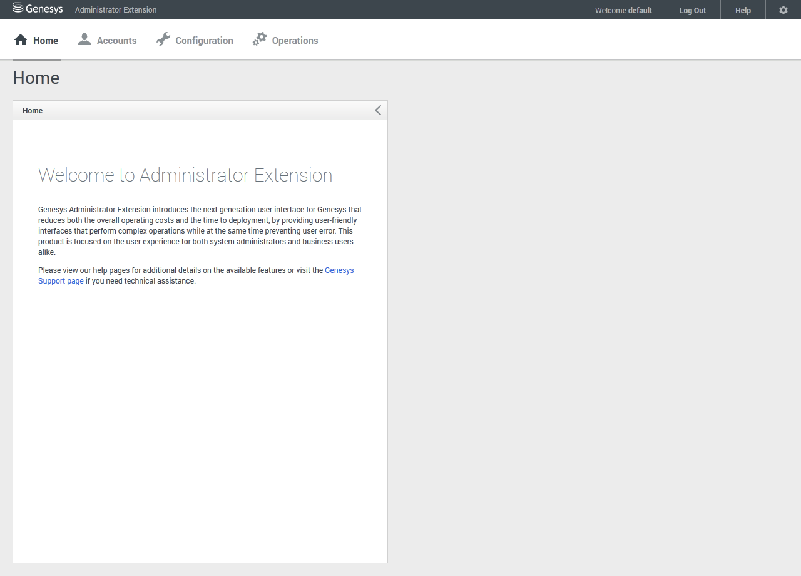Screen dimensions: 801x576
Task: Click the Genesys logo in header
Action: (38, 9)
